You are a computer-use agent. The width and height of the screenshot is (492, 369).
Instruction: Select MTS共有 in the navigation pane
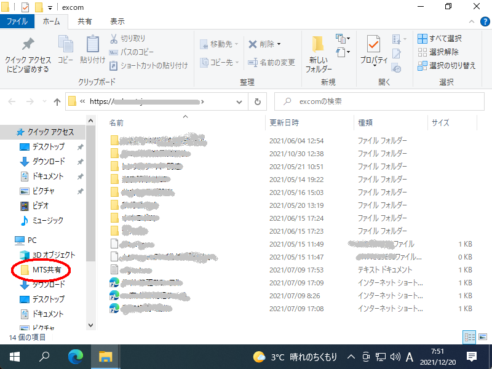point(46,270)
